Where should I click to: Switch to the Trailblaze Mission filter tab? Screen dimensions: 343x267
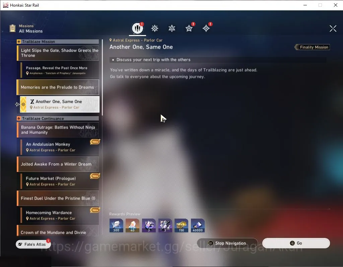click(x=155, y=28)
